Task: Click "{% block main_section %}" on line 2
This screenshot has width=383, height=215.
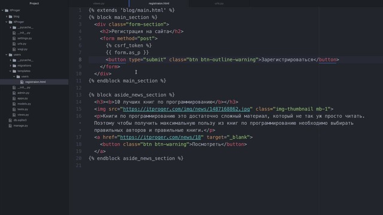Action: click(123, 17)
